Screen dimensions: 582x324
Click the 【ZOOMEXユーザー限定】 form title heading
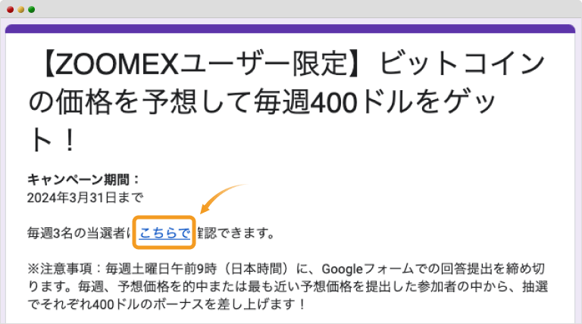click(x=286, y=101)
